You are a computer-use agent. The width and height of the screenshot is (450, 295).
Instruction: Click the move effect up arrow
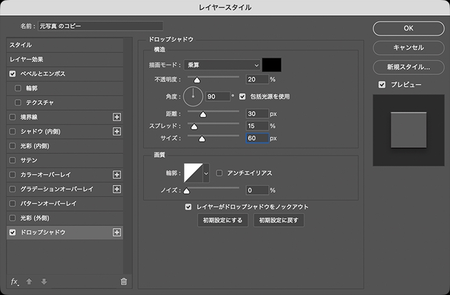(30, 281)
